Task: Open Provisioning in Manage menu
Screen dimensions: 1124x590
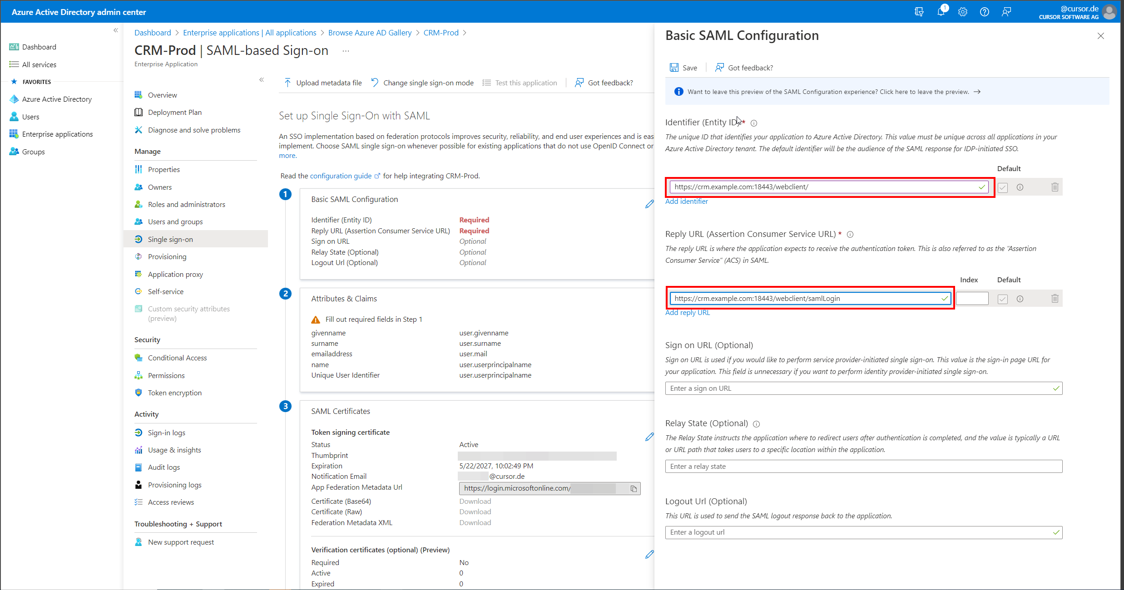Action: pyautogui.click(x=167, y=256)
